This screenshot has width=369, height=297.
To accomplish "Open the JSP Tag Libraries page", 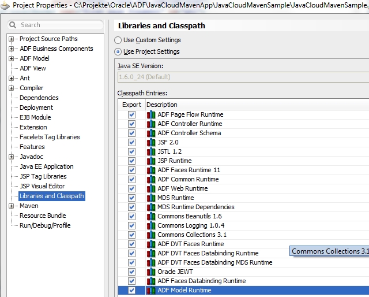I will (x=43, y=176).
